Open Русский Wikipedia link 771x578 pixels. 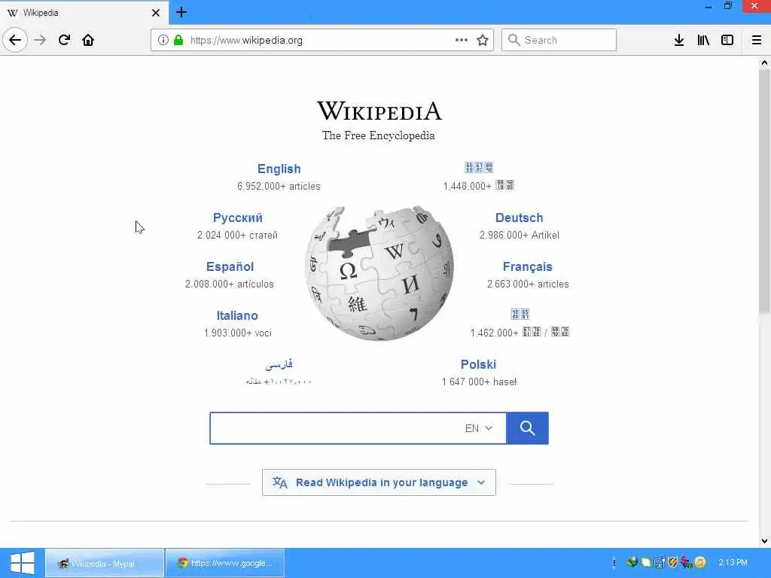[x=237, y=218]
